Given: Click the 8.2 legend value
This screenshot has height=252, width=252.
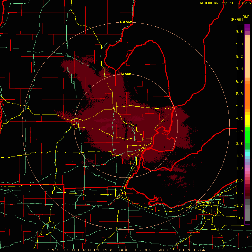Looking at the screenshot, I should (239, 56).
